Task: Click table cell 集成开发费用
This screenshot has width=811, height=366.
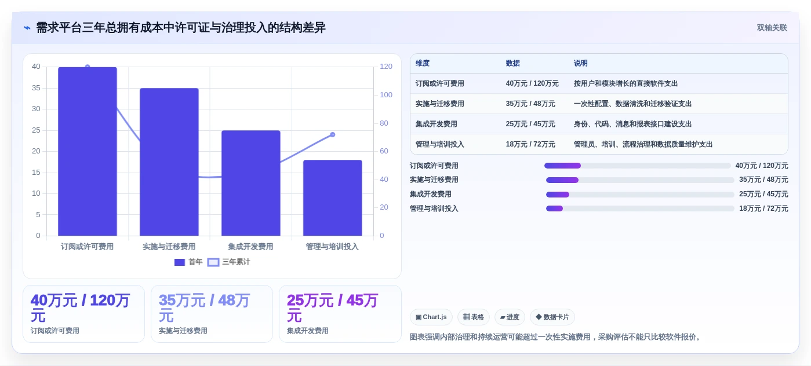Action: (x=437, y=124)
